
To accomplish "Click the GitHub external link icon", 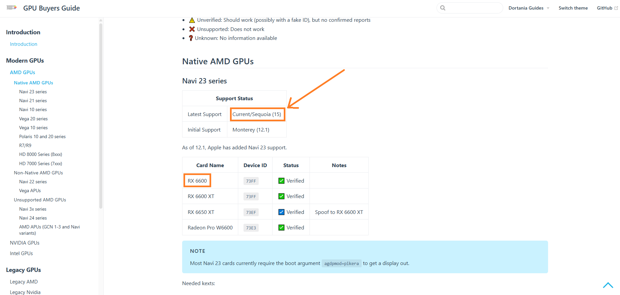I will 616,8.
